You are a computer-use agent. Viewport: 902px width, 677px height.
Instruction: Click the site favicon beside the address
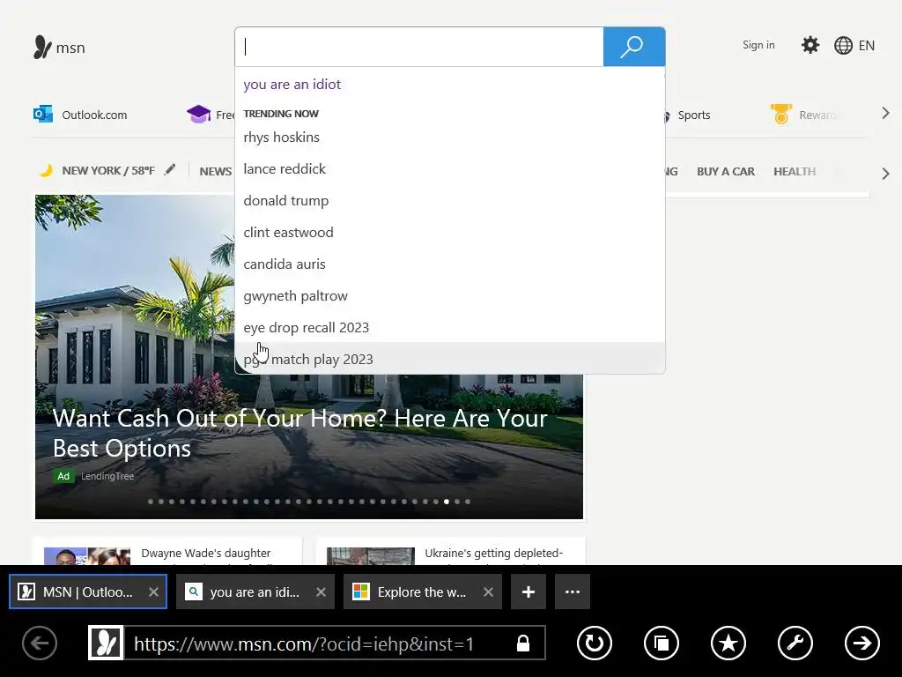pos(106,643)
